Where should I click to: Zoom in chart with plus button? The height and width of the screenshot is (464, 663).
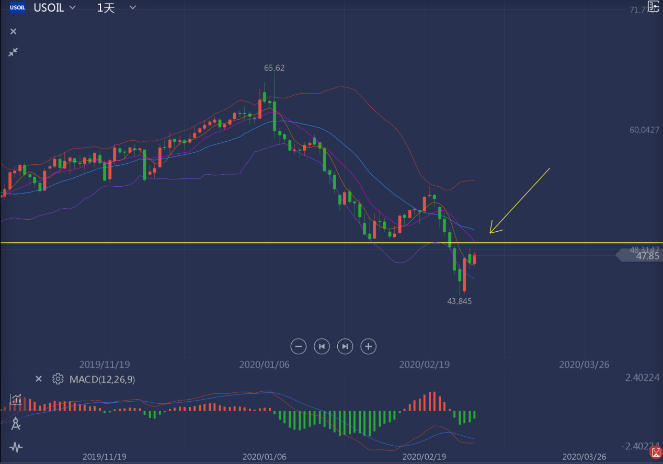[x=369, y=346]
